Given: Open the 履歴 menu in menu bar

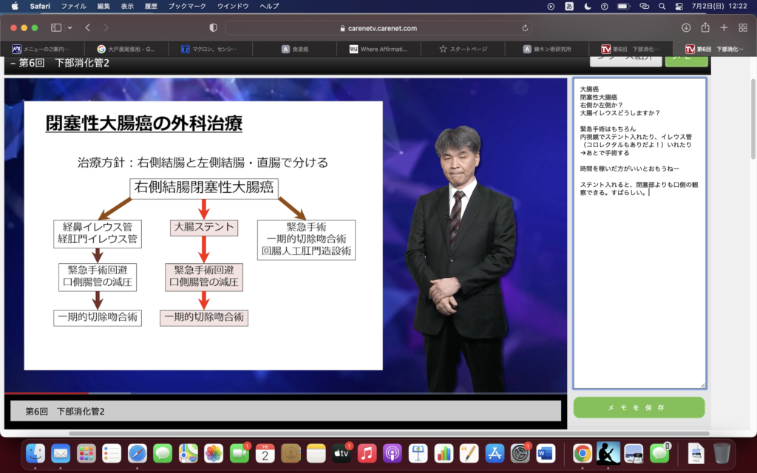Looking at the screenshot, I should click(150, 6).
